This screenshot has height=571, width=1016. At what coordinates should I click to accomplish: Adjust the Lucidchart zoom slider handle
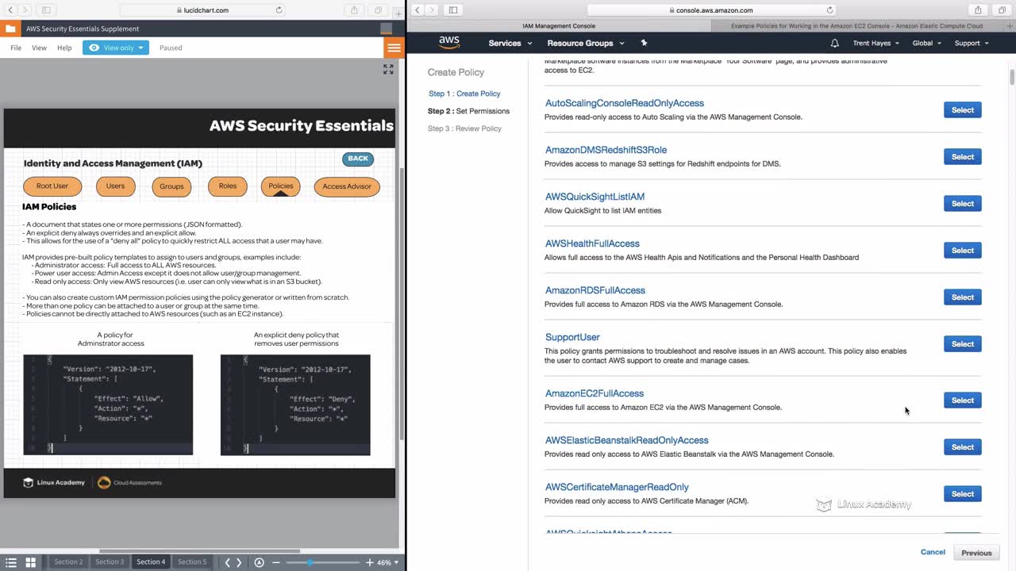pyautogui.click(x=310, y=562)
